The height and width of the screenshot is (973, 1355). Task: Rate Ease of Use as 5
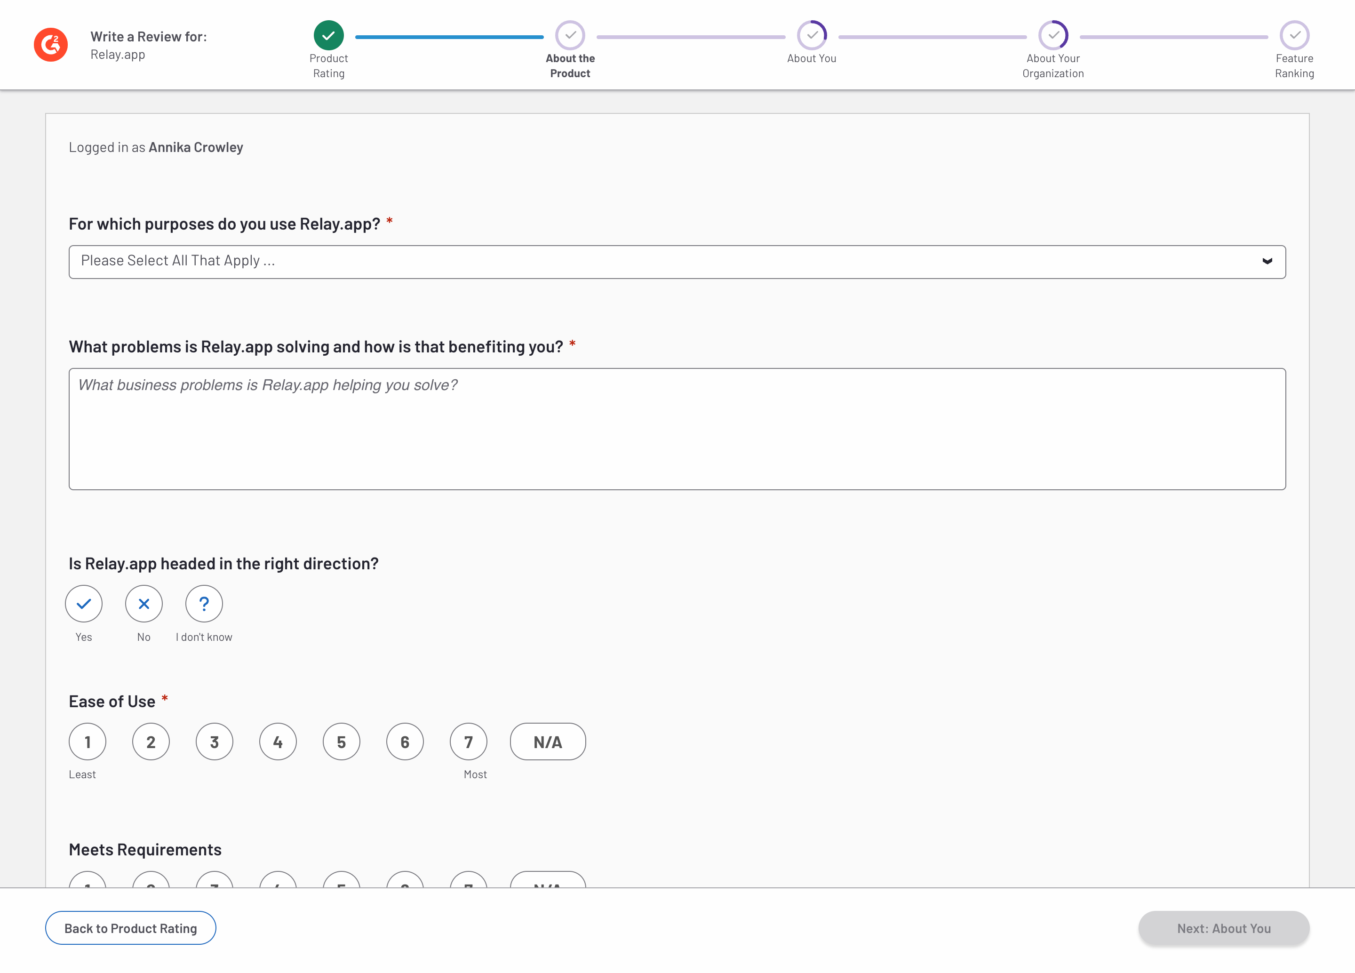point(341,741)
